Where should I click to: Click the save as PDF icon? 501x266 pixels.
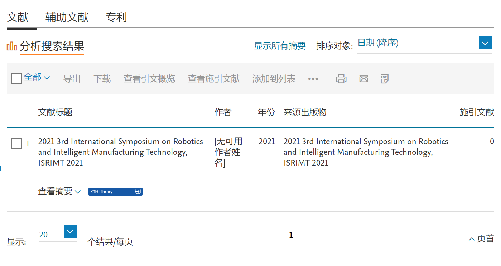coord(385,79)
